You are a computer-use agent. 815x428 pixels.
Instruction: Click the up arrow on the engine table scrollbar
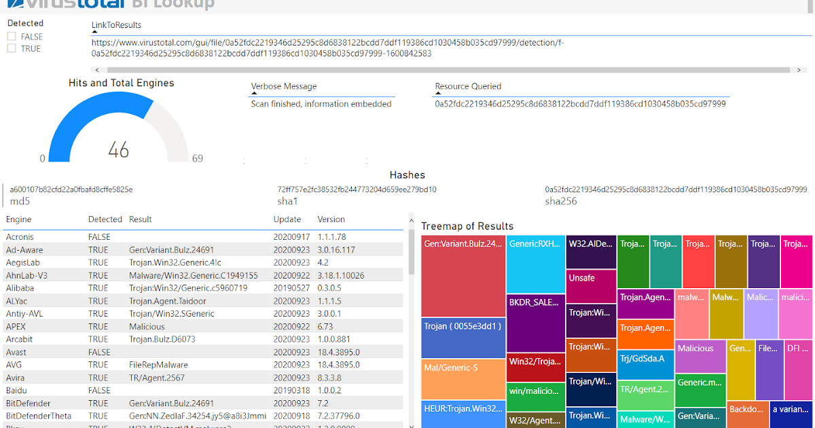(x=411, y=219)
